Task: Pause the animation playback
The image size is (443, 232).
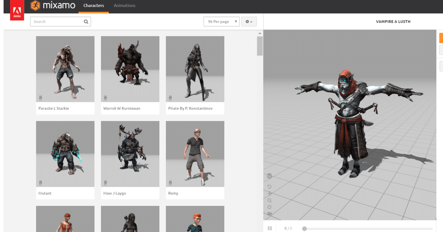Action: [270, 229]
